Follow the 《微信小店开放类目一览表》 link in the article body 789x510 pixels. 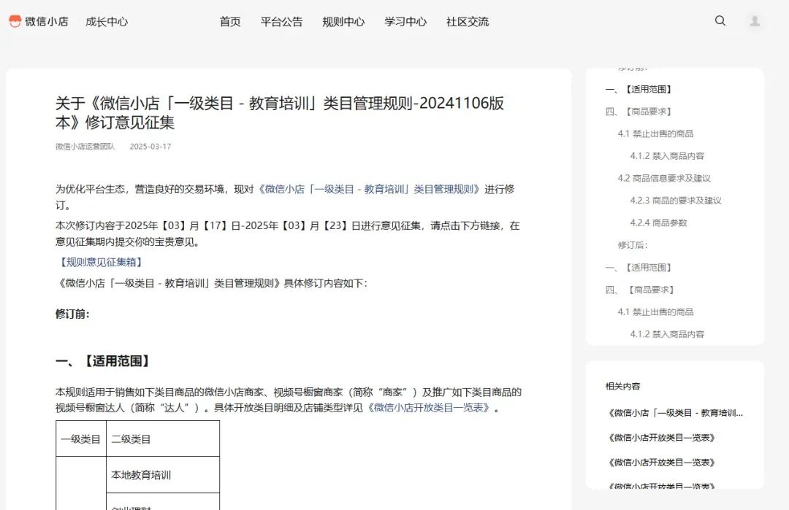coord(428,408)
